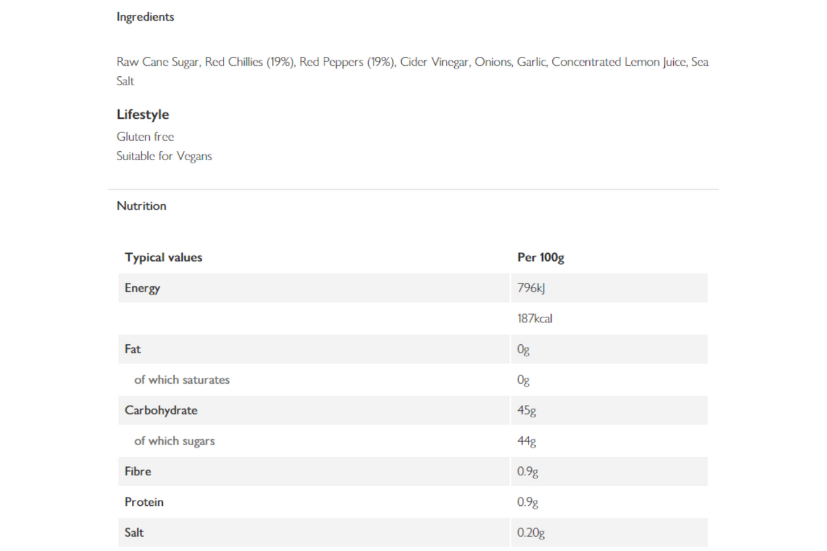Click the 45g carbohydrate value
827x551 pixels.
pos(527,411)
